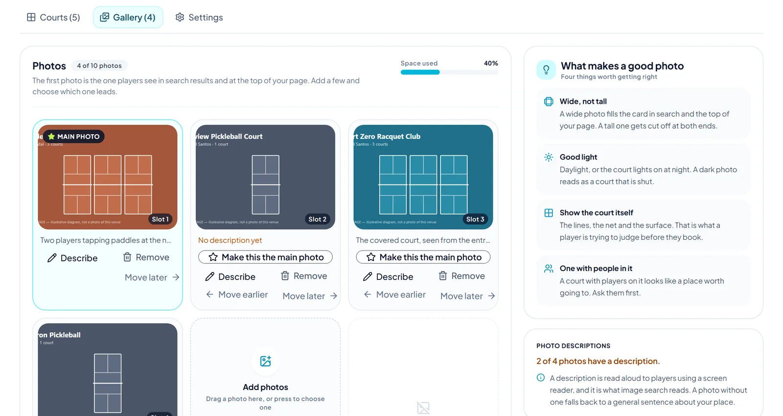
Task: Select the Gallery (4) tab
Action: (128, 18)
